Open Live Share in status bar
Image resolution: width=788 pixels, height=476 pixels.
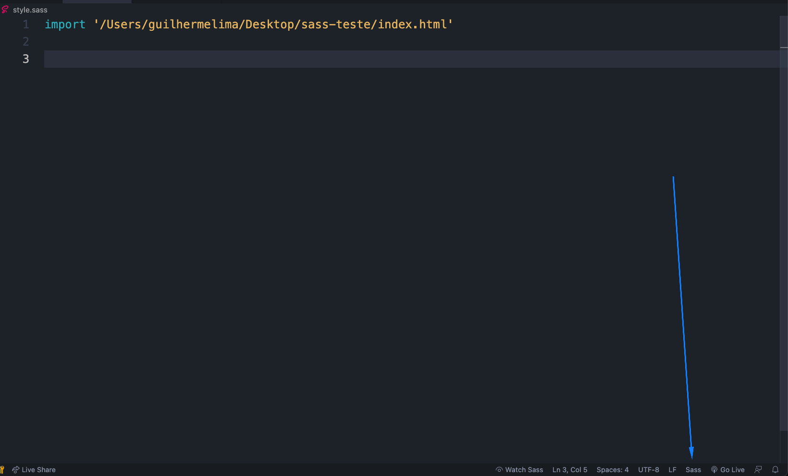click(34, 470)
